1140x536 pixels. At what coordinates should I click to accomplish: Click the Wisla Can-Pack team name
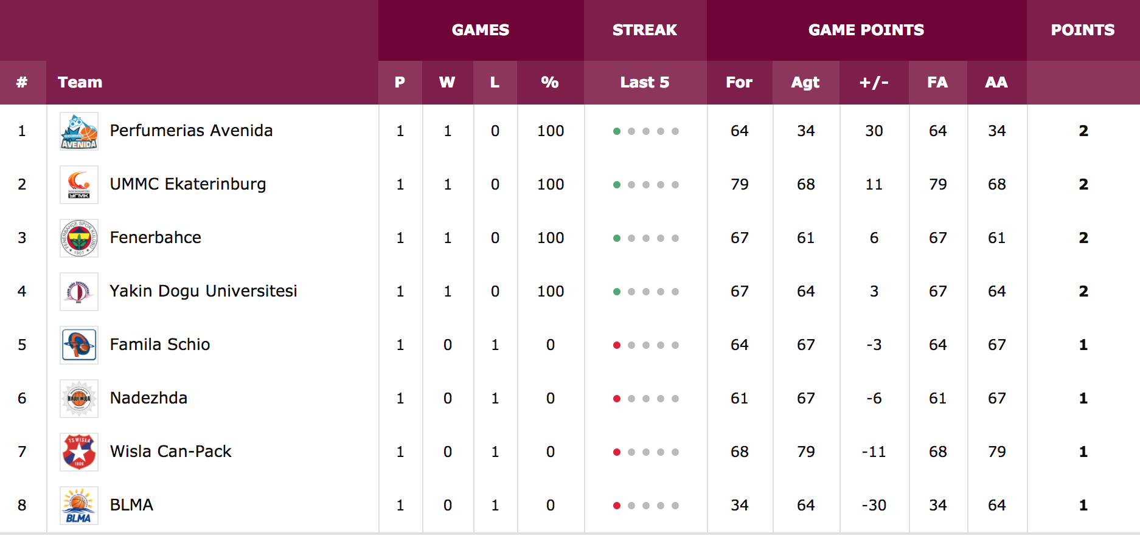(x=171, y=452)
